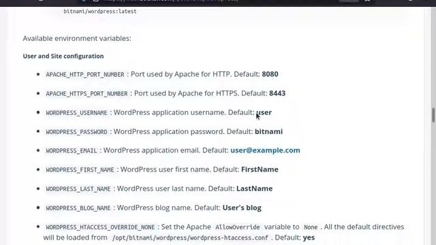The image size is (436, 245).
Task: Click the User and Site configuration heading
Action: click(63, 56)
